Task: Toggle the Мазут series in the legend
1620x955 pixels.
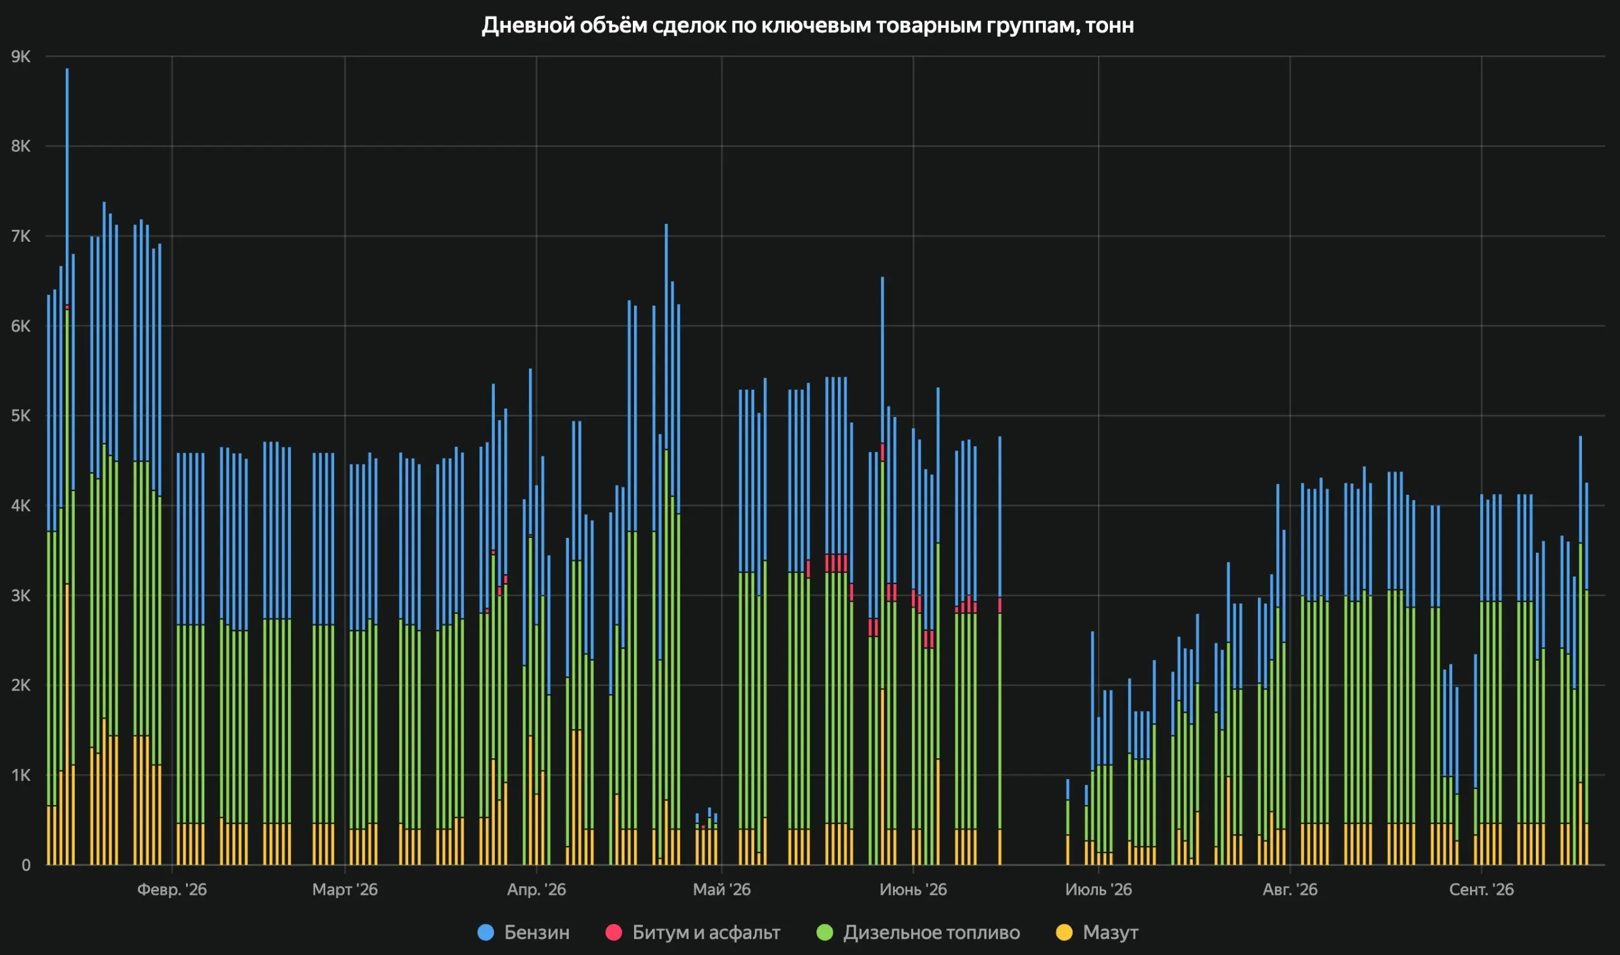Action: tap(1097, 932)
